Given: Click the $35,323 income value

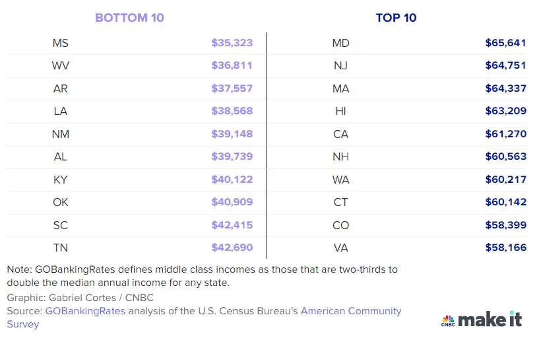Looking at the screenshot, I should tap(232, 43).
